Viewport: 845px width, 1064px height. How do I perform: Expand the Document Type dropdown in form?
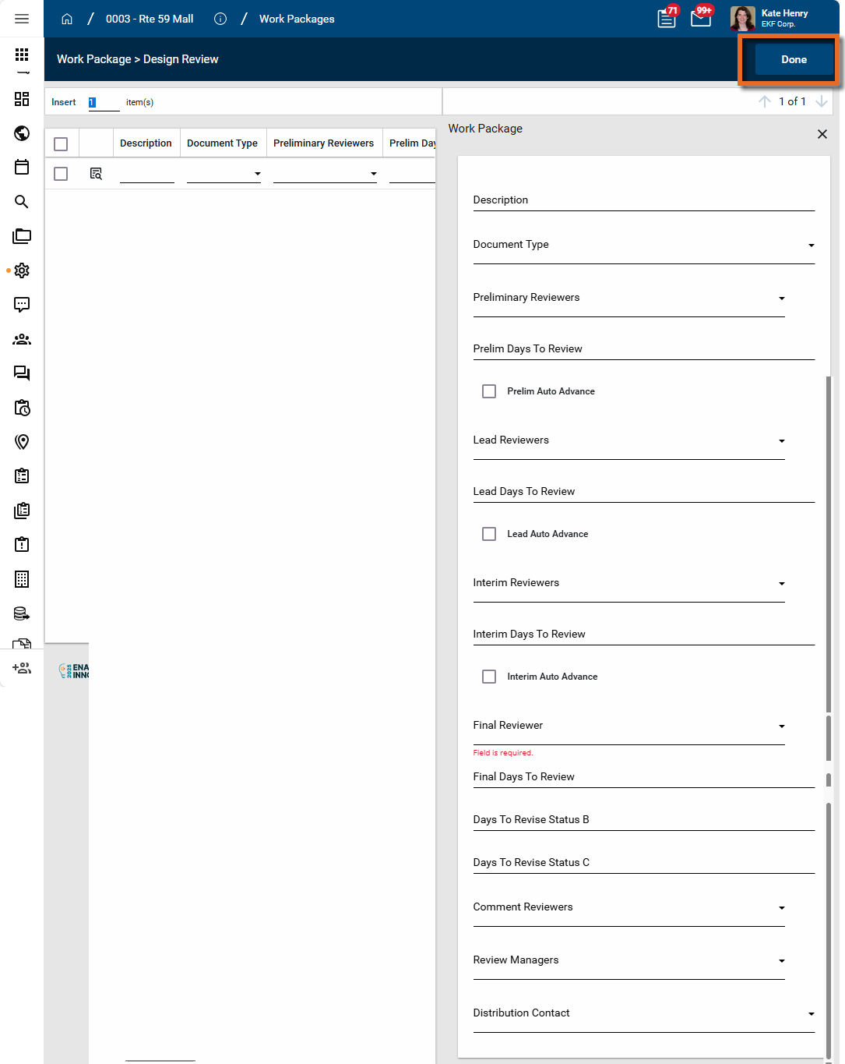point(811,246)
